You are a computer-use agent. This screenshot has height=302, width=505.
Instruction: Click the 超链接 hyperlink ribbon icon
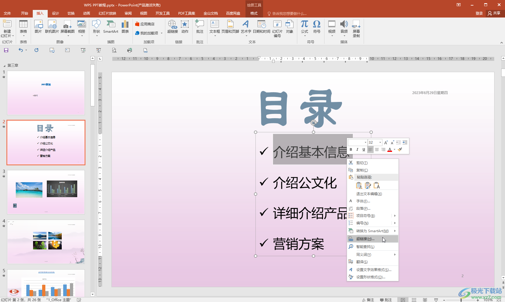point(172,27)
